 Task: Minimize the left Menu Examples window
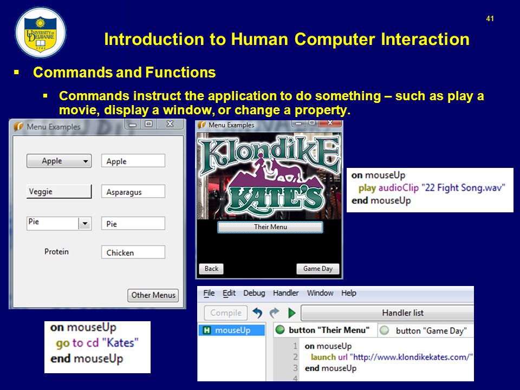point(133,125)
